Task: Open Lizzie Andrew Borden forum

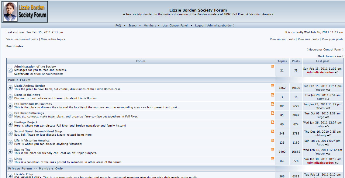Action: (30, 86)
